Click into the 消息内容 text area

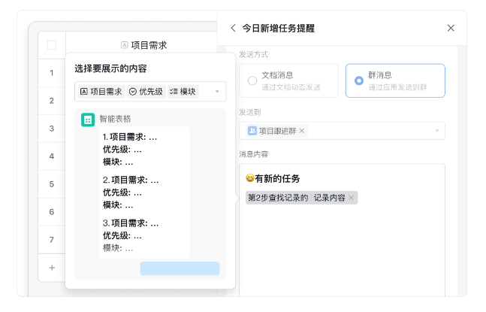[342, 248]
